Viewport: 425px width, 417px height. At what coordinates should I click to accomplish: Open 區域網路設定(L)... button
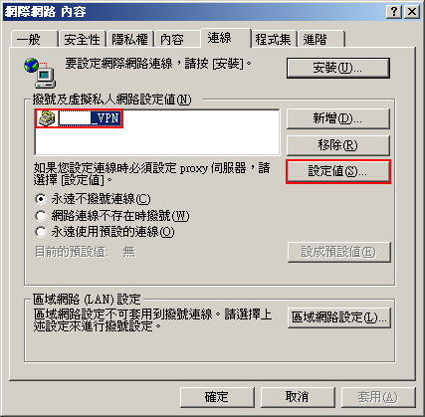click(339, 317)
